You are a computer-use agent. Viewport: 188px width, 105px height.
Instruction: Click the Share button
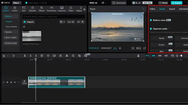pyautogui.click(x=163, y=3)
